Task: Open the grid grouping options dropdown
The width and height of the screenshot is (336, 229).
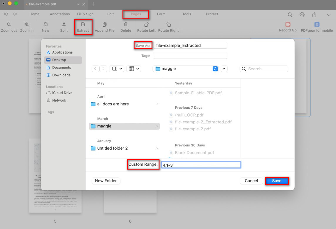Action: pyautogui.click(x=134, y=69)
